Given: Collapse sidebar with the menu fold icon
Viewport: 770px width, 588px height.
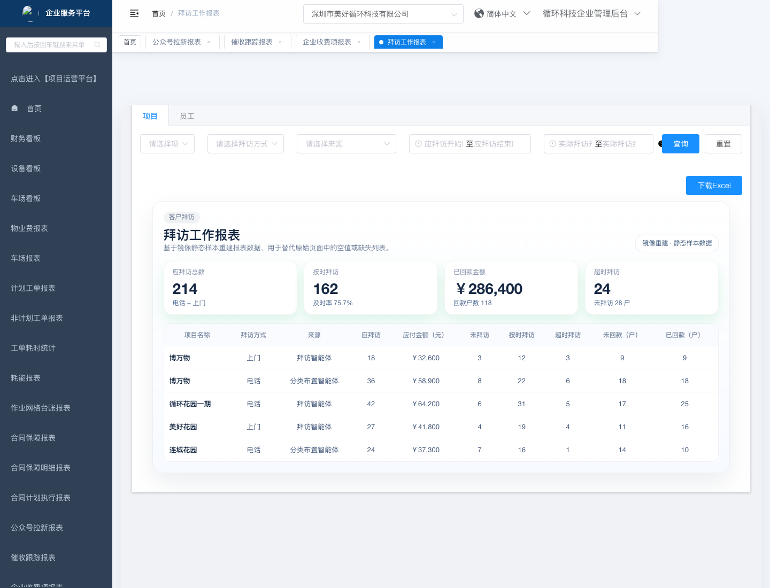Looking at the screenshot, I should [x=134, y=13].
